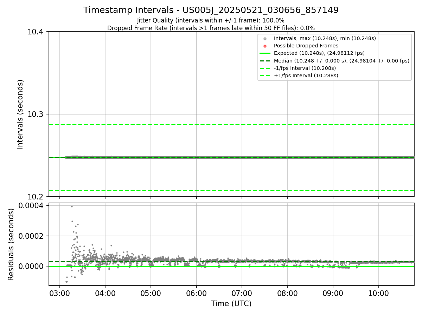Click the plot title 'Timestamp Intervals - US005J_20250521_030656_857149'
This screenshot has height=316, width=422.
pyautogui.click(x=211, y=10)
